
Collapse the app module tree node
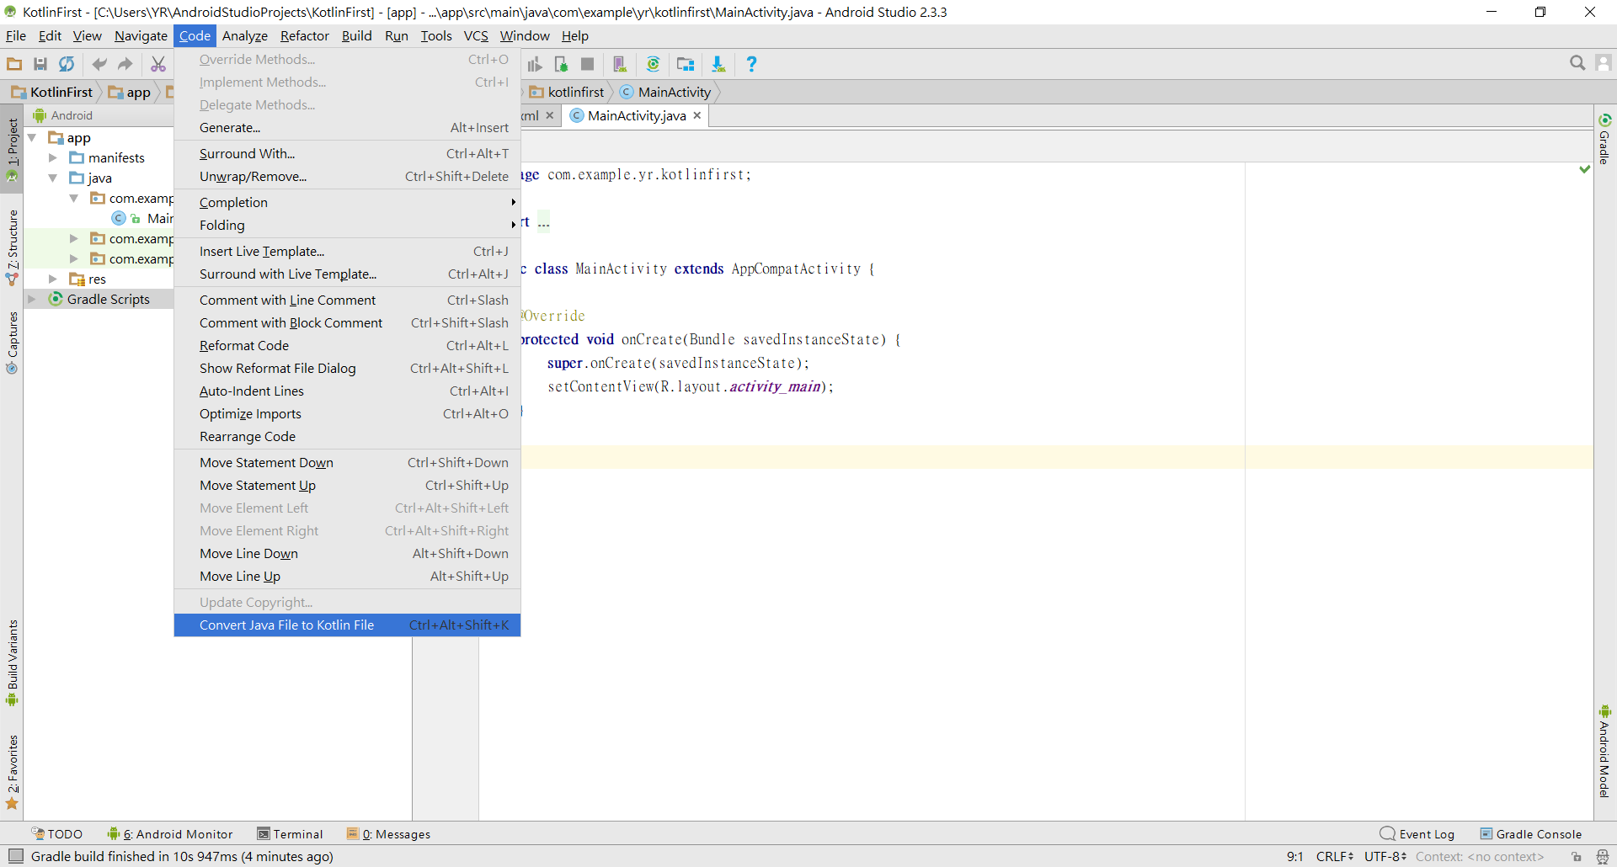(x=32, y=137)
